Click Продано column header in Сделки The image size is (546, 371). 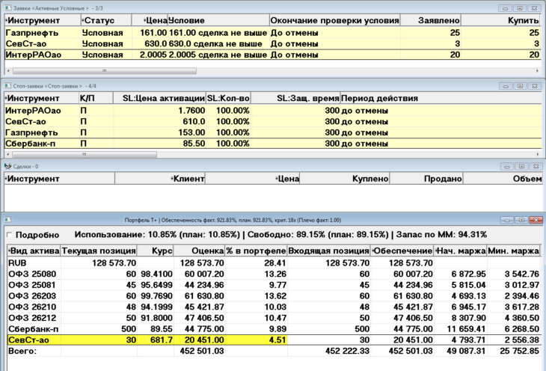pyautogui.click(x=426, y=179)
